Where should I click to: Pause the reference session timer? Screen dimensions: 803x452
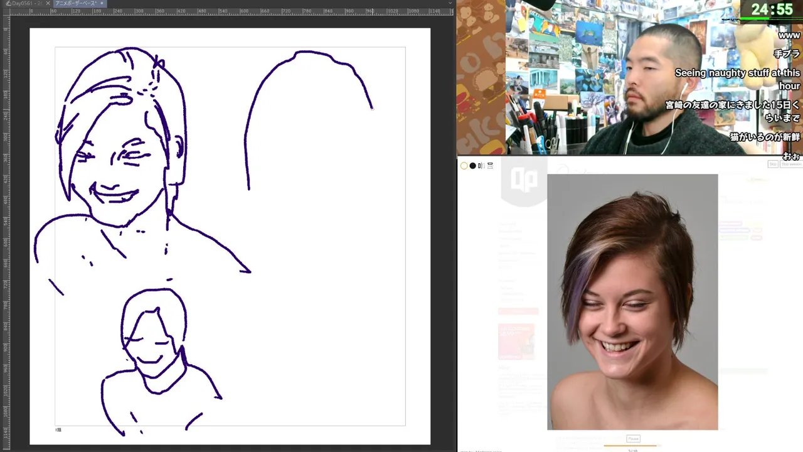(x=633, y=438)
